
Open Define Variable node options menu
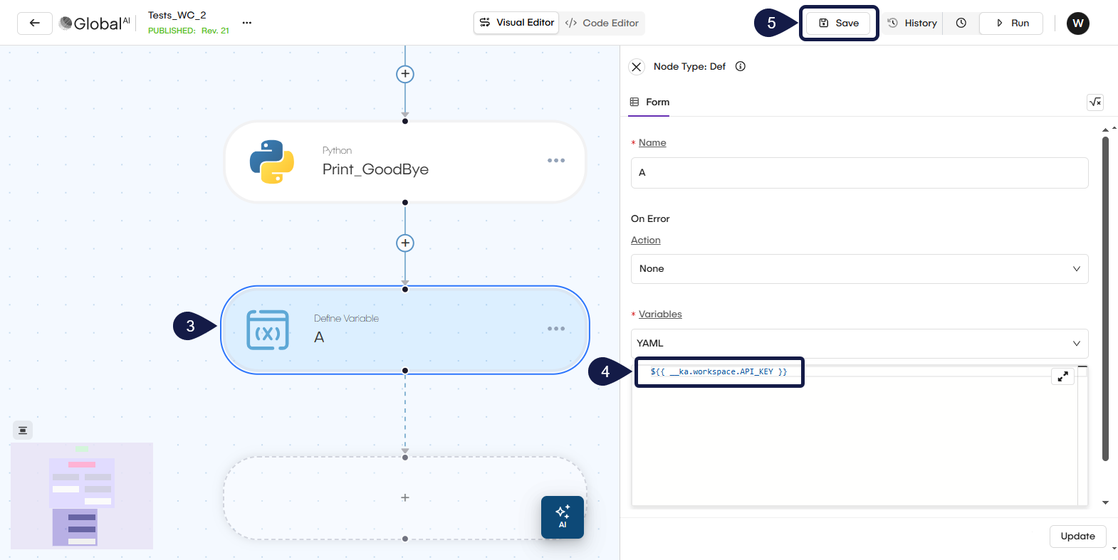click(556, 329)
